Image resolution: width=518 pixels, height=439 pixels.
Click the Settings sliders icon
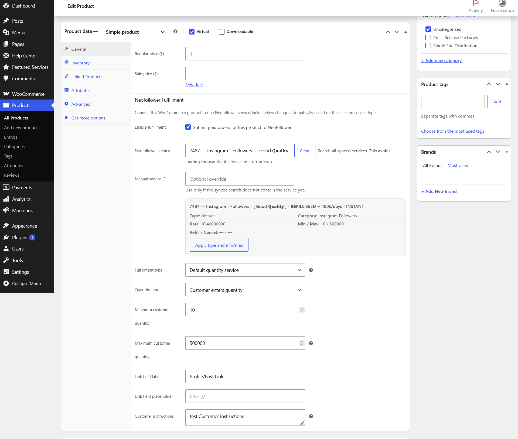(x=6, y=272)
